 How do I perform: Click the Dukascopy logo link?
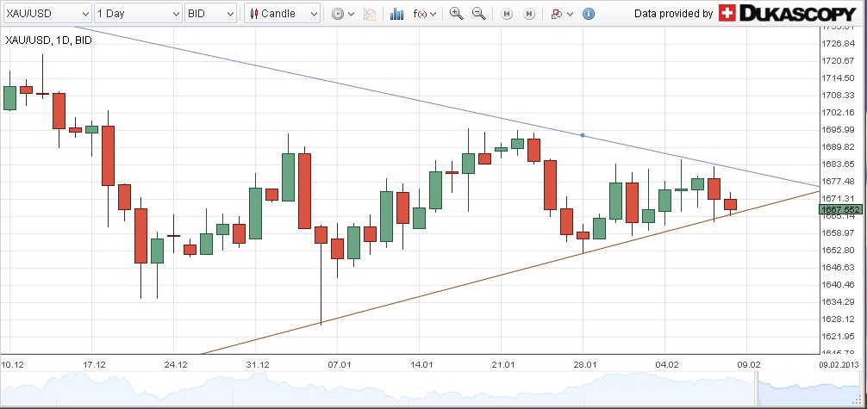coord(790,13)
